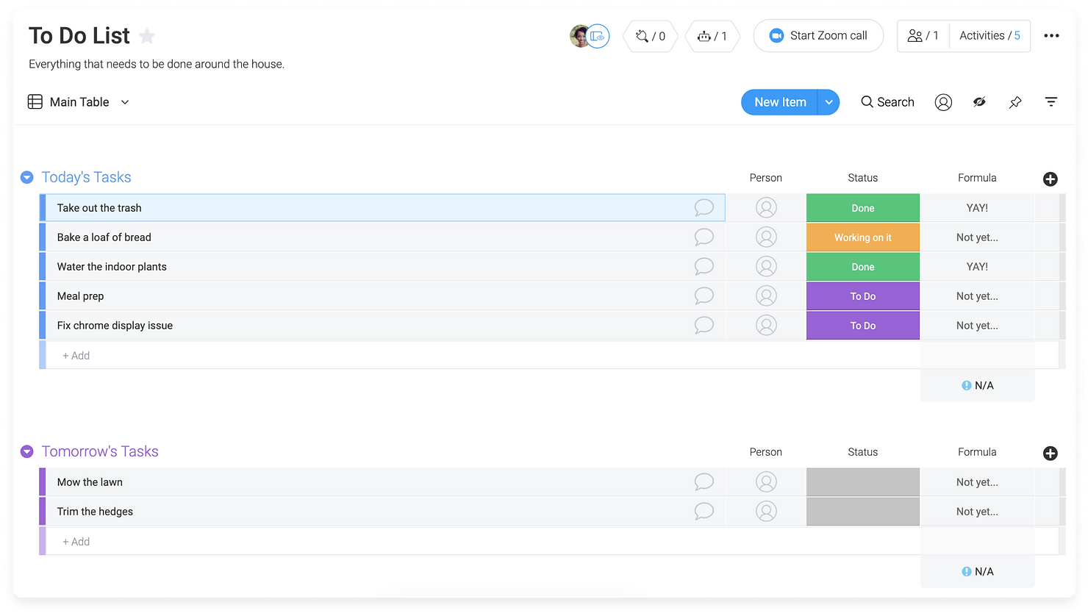This screenshot has height=616, width=1088.
Task: Assign person to Mow the lawn
Action: 766,482
